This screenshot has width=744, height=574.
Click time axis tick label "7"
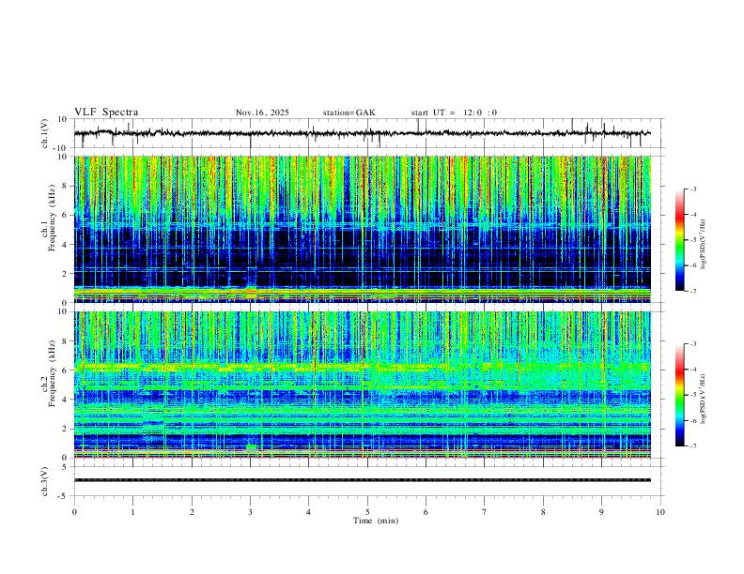485,512
